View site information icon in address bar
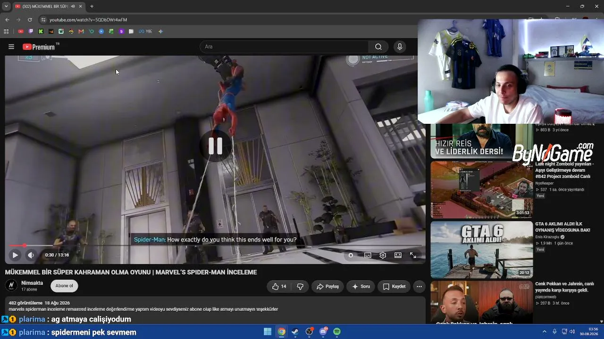The image size is (604, 339). [43, 20]
